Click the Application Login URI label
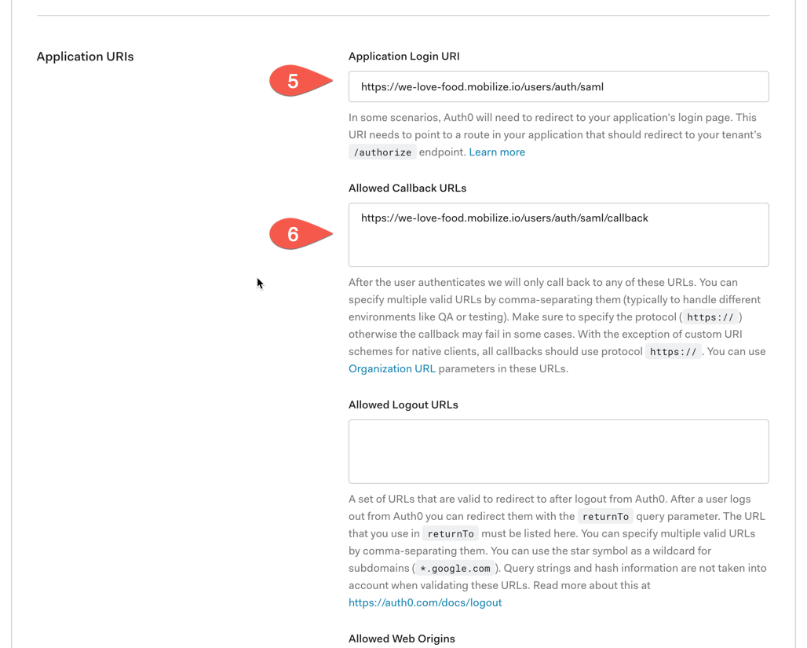807x648 pixels. pyautogui.click(x=404, y=56)
